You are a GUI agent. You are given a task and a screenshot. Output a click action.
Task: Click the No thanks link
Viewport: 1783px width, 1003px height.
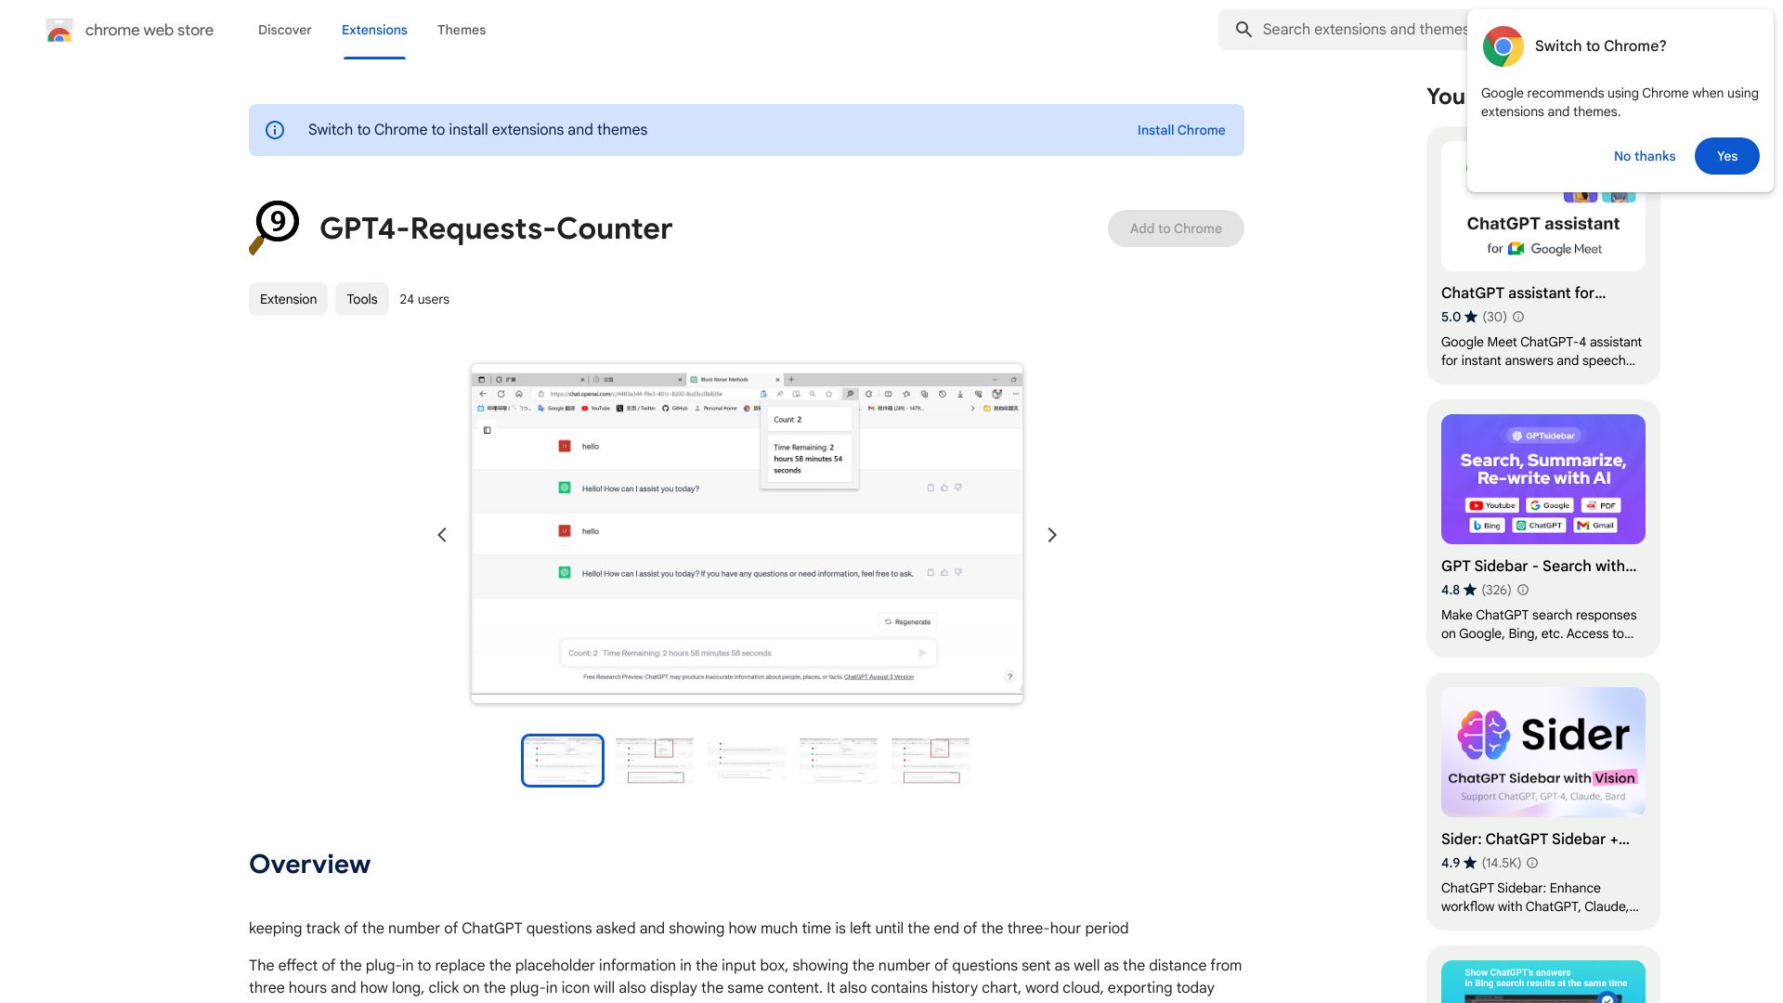(x=1645, y=155)
